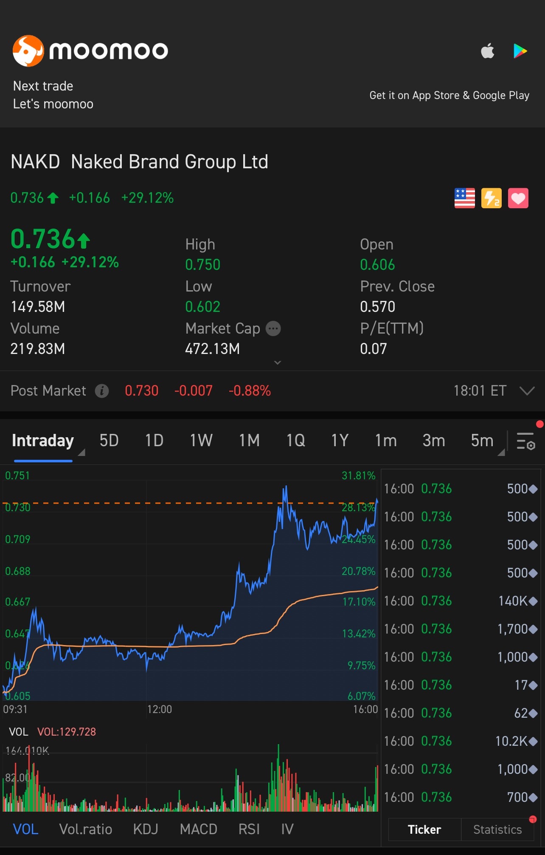Select the KDJ indicator
545x855 pixels.
coord(146,829)
